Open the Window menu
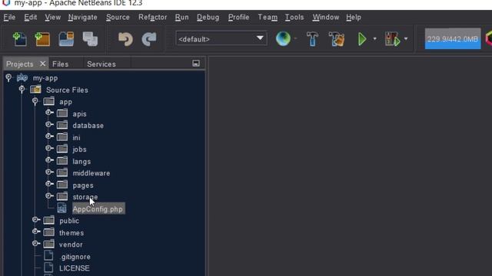This screenshot has height=276, width=492. (326, 17)
